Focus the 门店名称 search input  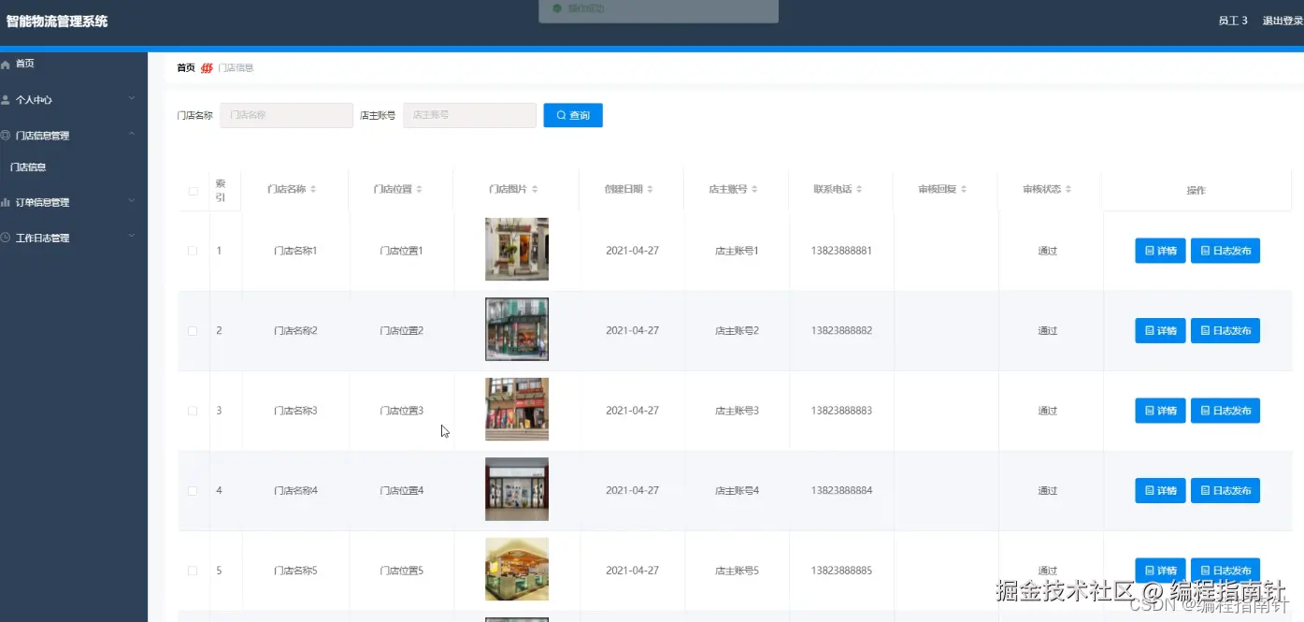[287, 115]
